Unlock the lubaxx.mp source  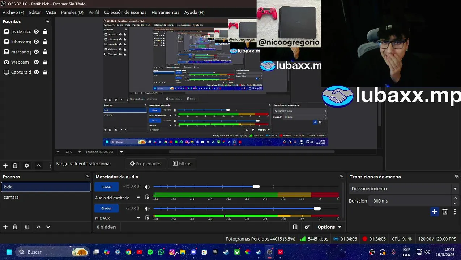click(x=45, y=42)
